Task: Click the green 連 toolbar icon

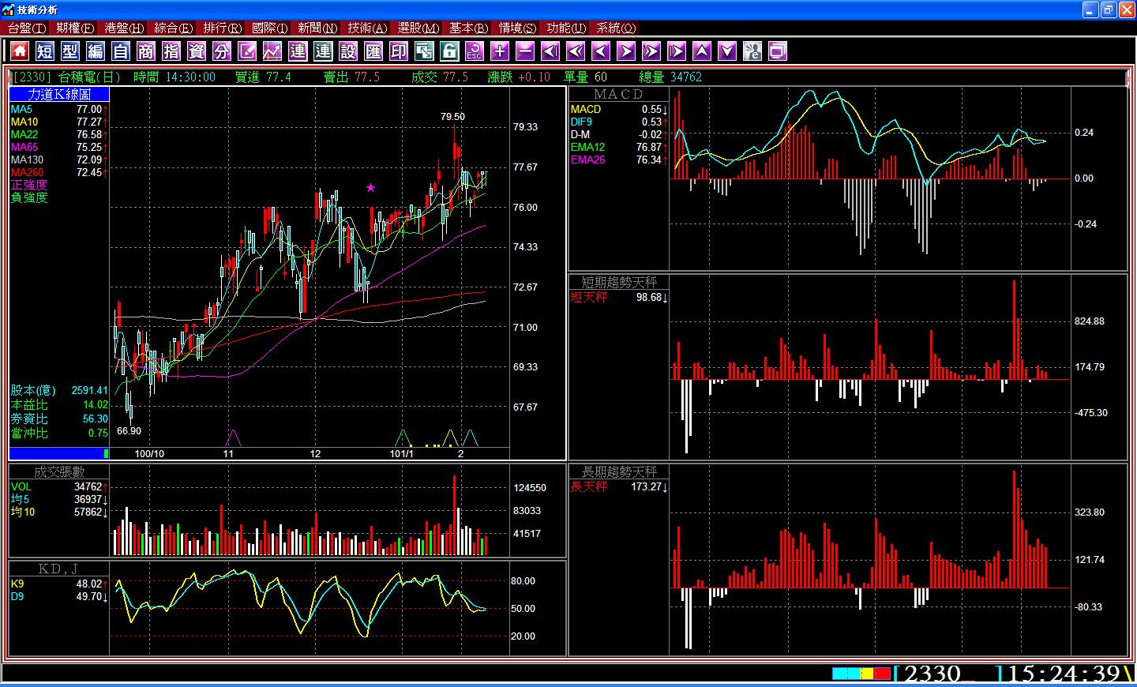Action: click(x=323, y=51)
